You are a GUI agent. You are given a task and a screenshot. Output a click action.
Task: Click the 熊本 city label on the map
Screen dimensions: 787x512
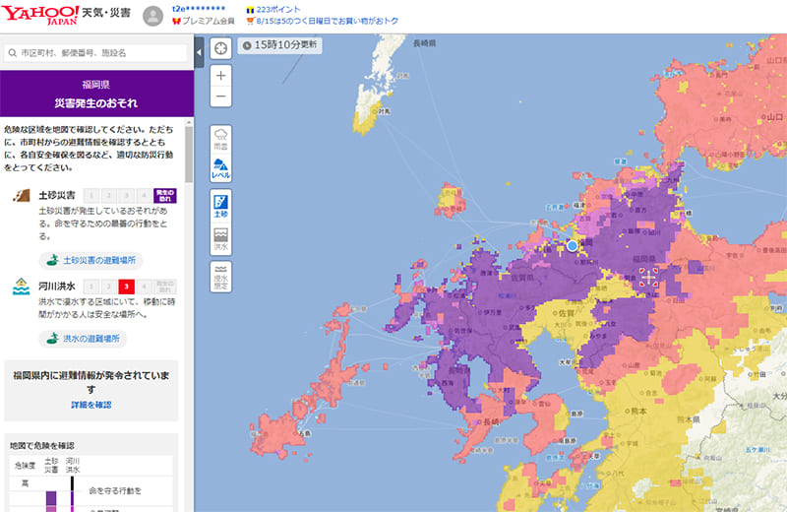(638, 411)
